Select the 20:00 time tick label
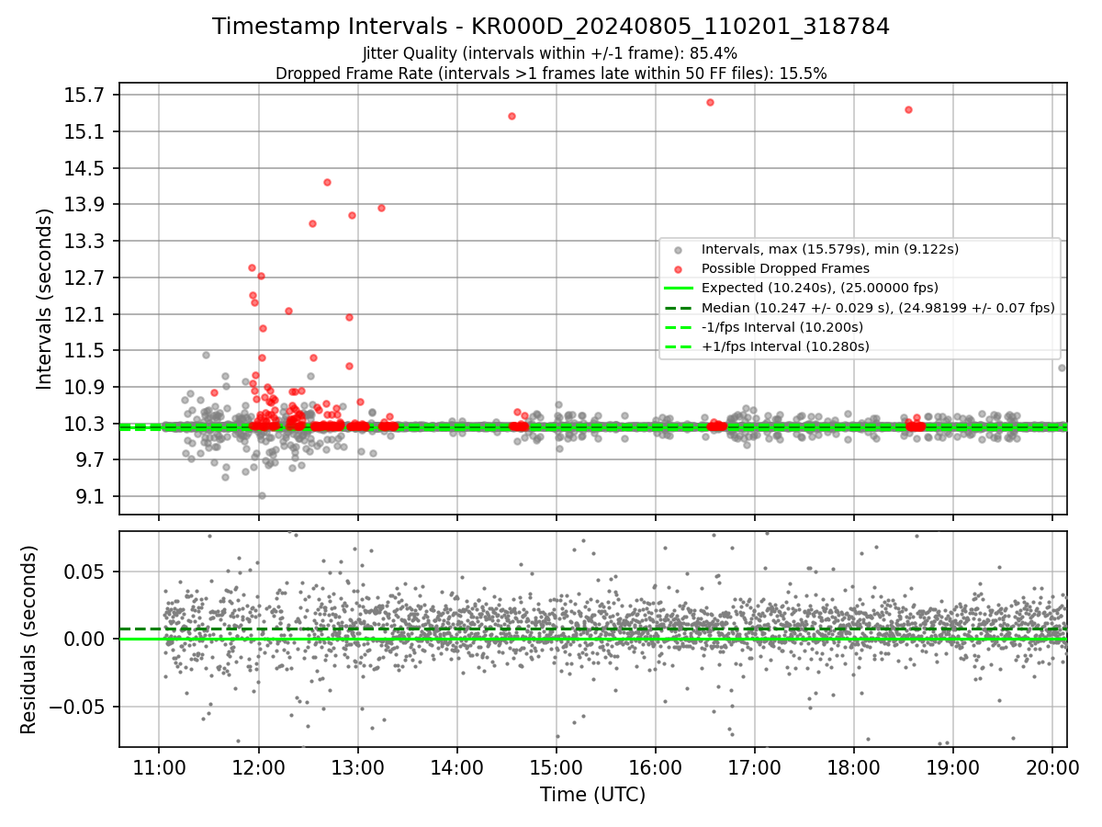1102x827 pixels. tap(1052, 766)
